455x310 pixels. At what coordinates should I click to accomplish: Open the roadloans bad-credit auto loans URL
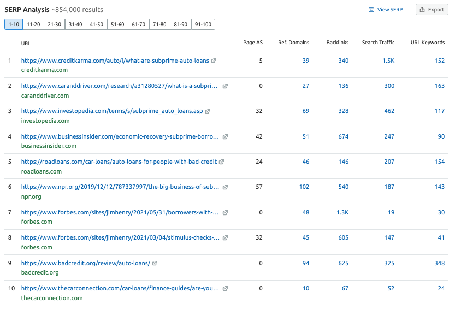pos(119,162)
